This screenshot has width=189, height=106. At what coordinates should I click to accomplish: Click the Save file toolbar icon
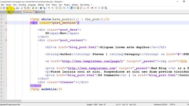[x=4, y=8]
